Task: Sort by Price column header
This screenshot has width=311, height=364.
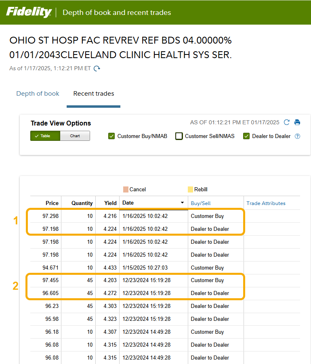Action: pos(52,203)
